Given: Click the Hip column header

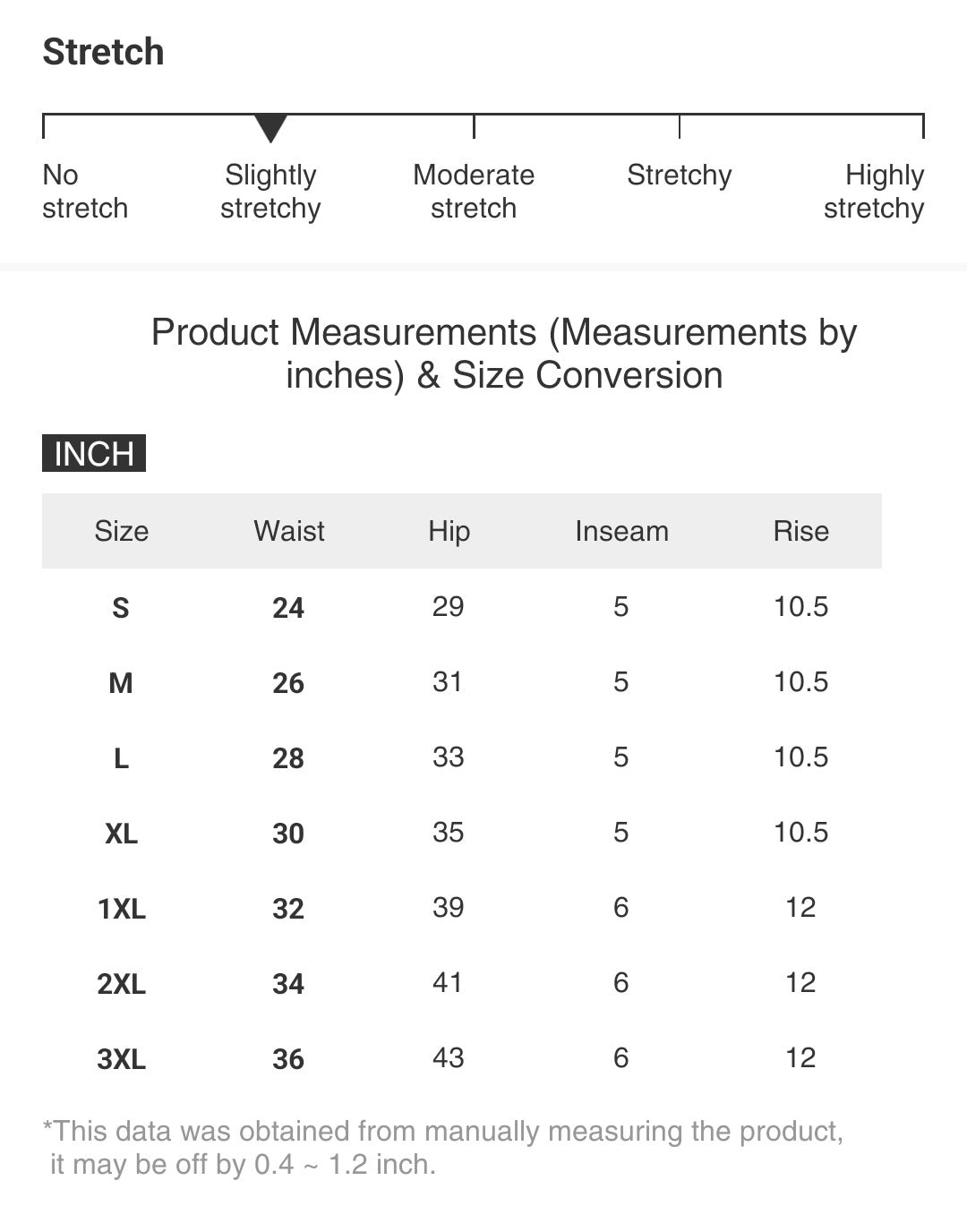Looking at the screenshot, I should (x=449, y=531).
